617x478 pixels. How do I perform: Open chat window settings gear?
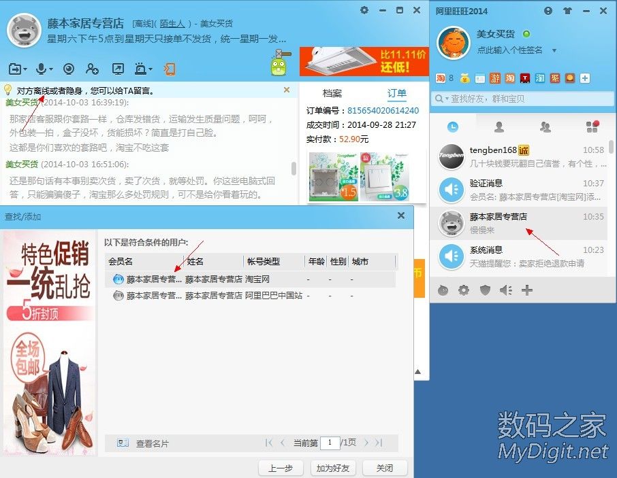[x=364, y=10]
